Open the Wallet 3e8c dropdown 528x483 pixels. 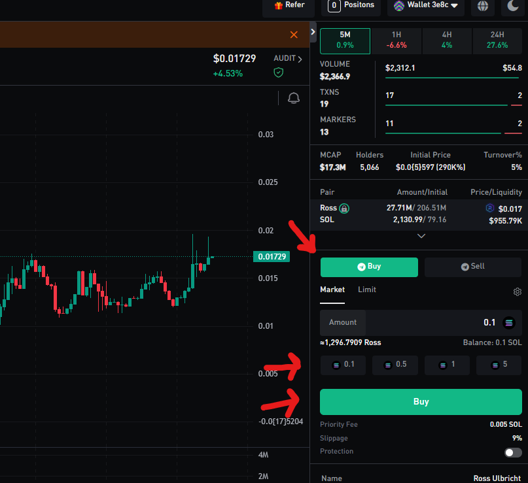425,7
